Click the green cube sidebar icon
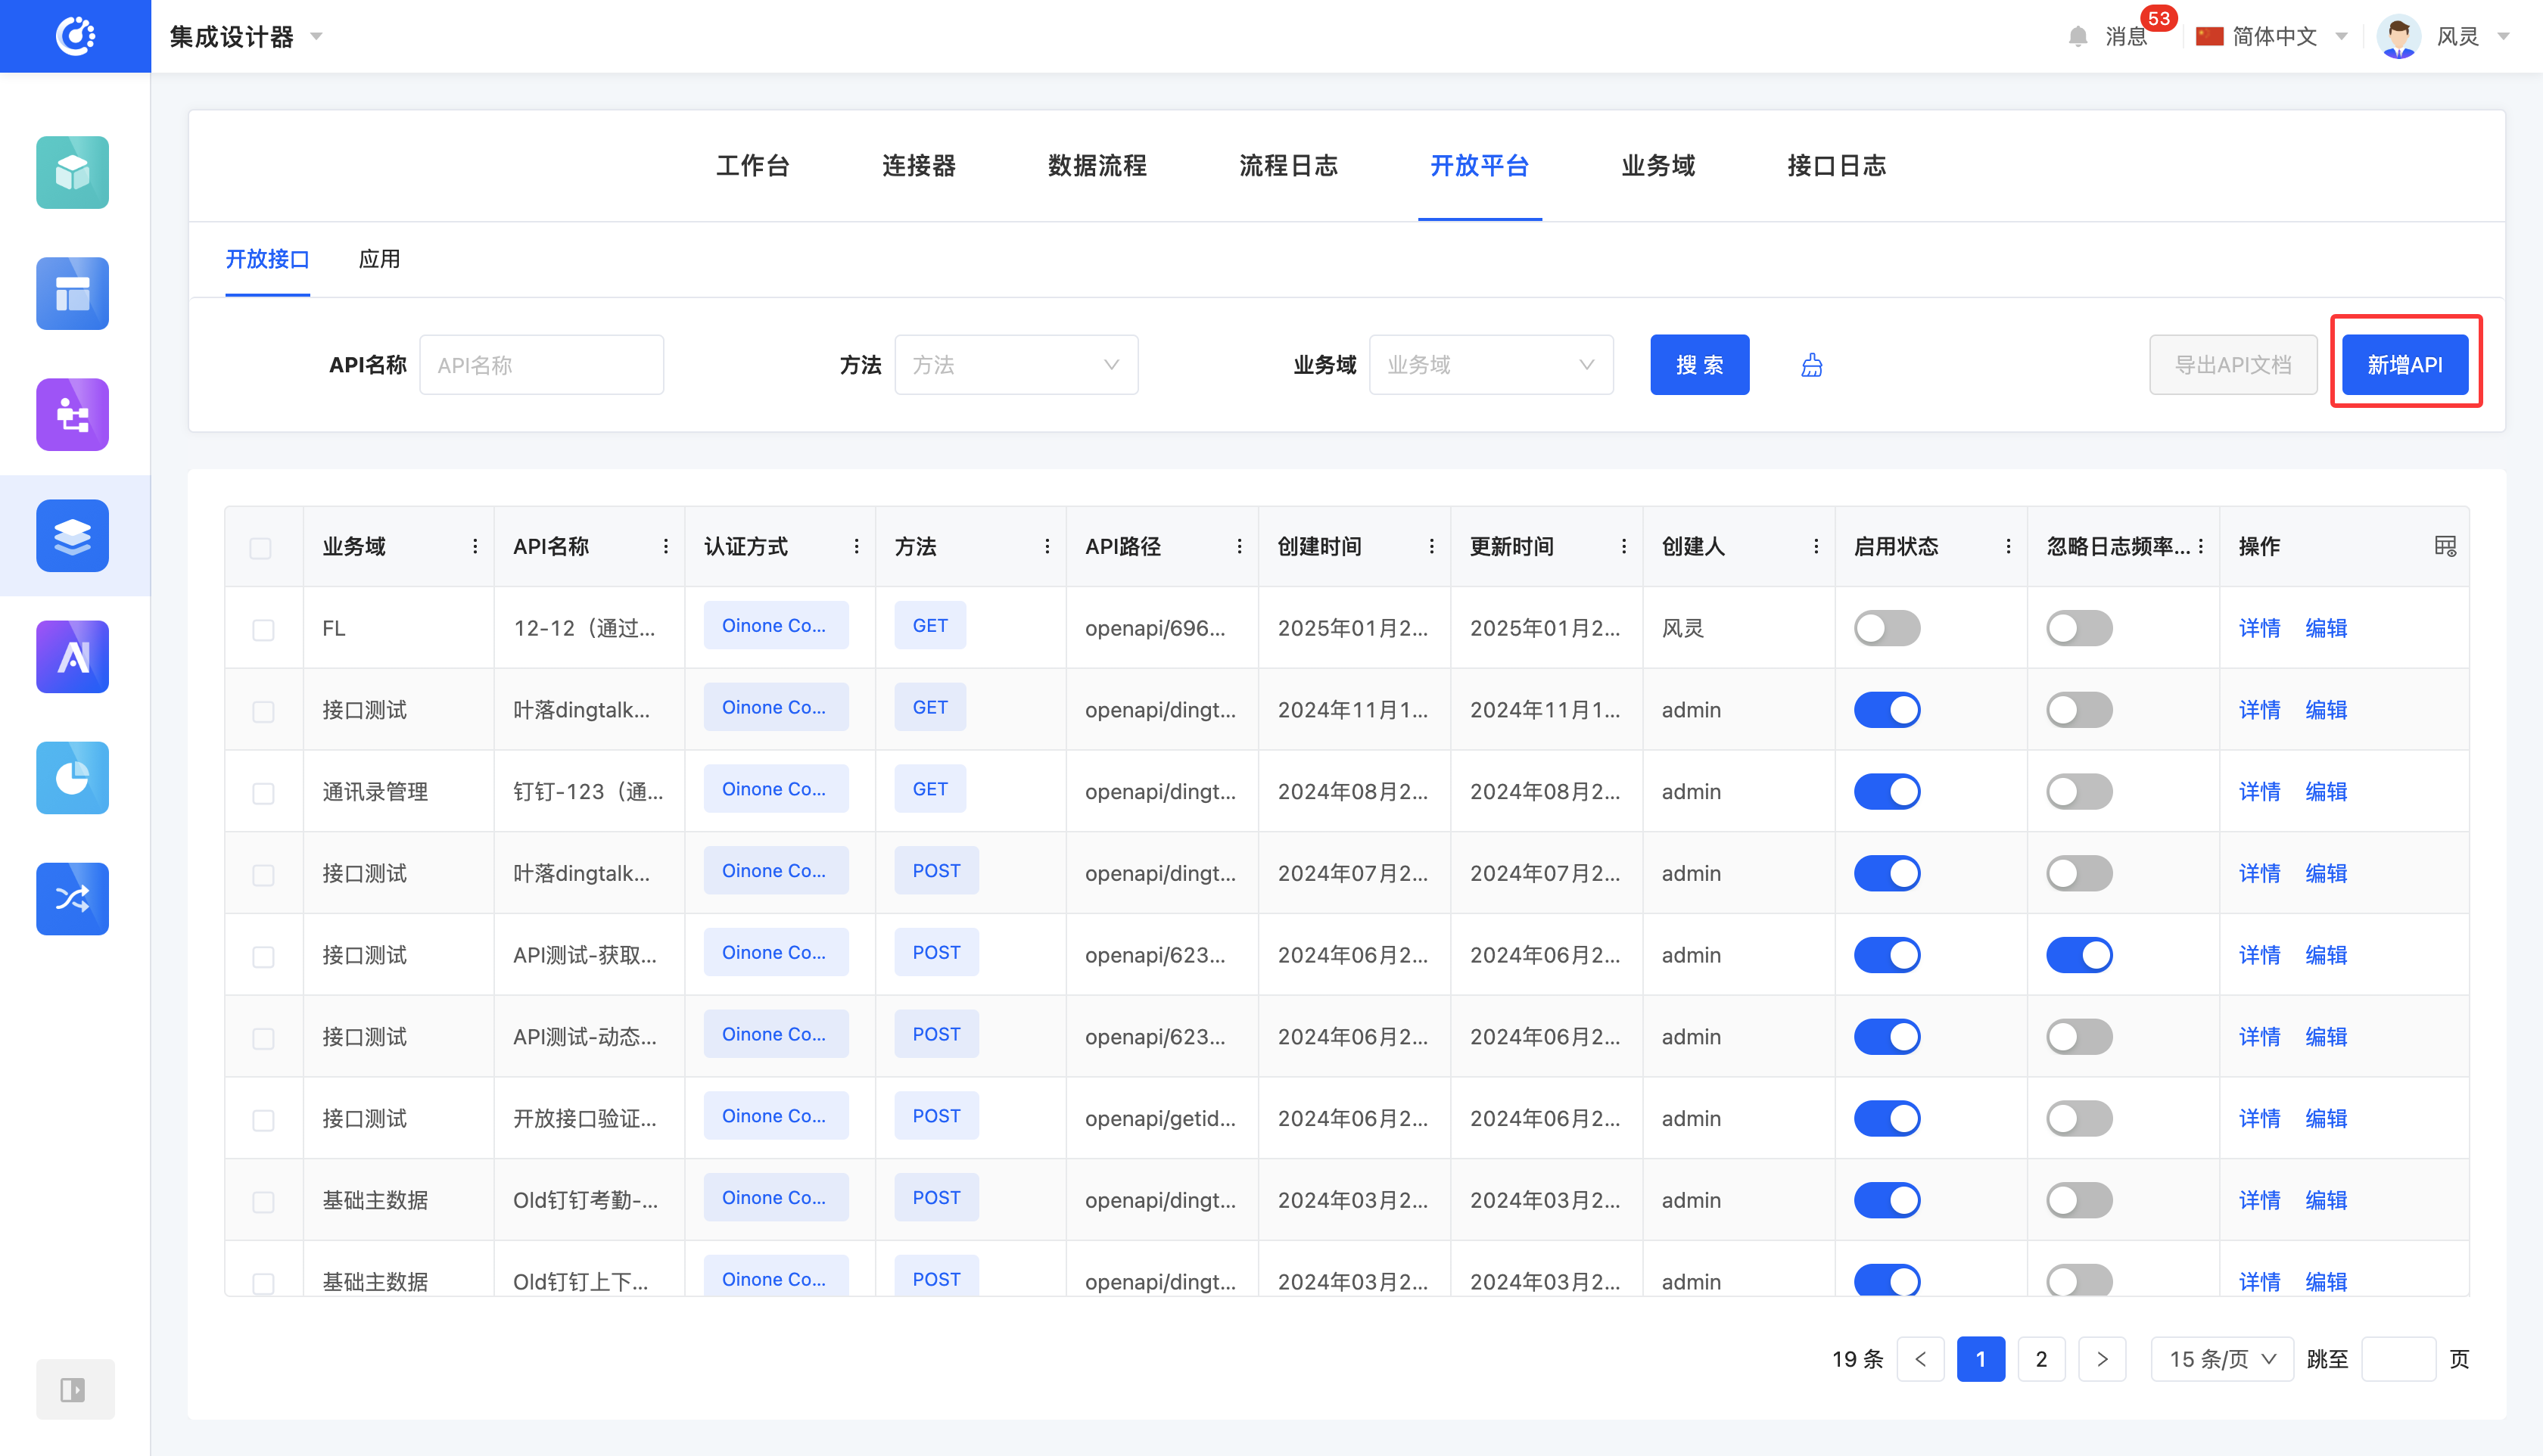Screen dimensions: 2543x1456 coord(72,173)
